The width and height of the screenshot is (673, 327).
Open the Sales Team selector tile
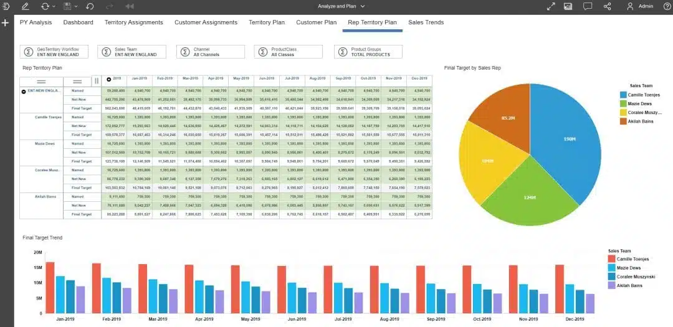coord(131,52)
